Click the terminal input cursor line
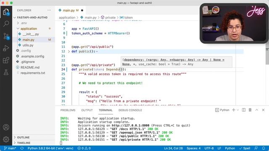Screen dimensions: 269x151 (x=61, y=143)
